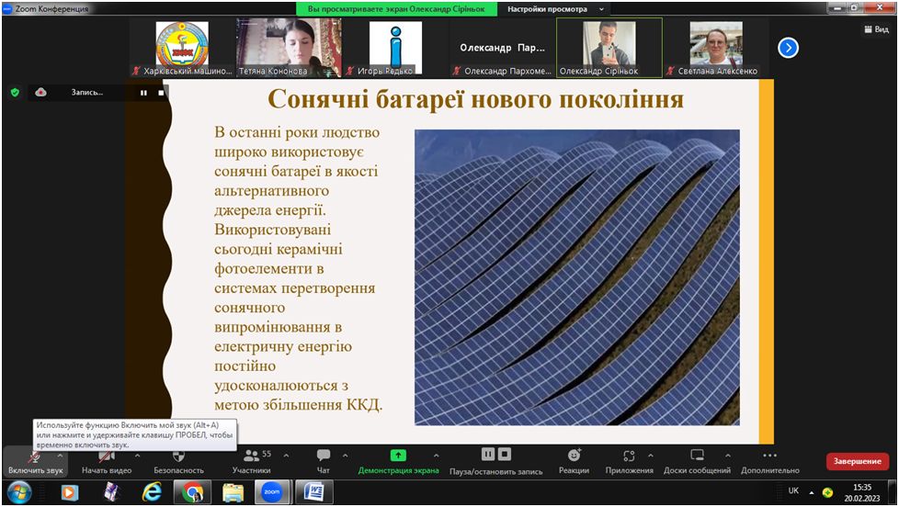The height and width of the screenshot is (507, 899).
Task: Open Internet Explorer from taskbar
Action: tap(152, 492)
